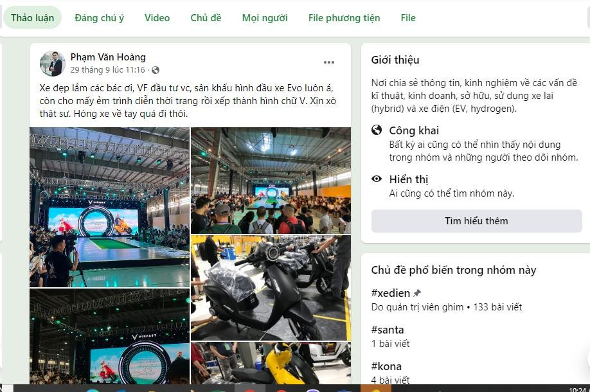This screenshot has height=392, width=590.
Task: Open the File phương tiện tab
Action: (344, 18)
